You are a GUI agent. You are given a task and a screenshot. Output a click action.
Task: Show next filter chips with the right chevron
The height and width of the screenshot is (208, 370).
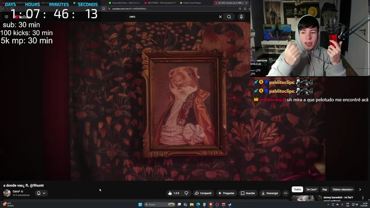point(360,190)
